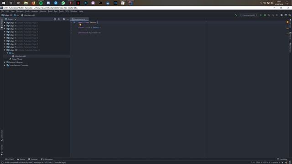Toggle tool window quick access in status bar corner
This screenshot has height=164, width=292.
coord(2,163)
